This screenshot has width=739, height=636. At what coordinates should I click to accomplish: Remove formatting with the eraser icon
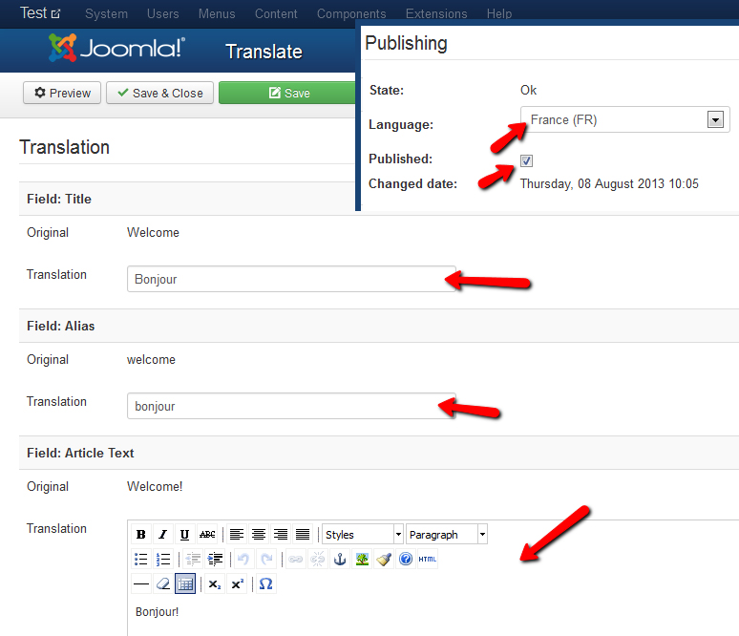[x=162, y=584]
